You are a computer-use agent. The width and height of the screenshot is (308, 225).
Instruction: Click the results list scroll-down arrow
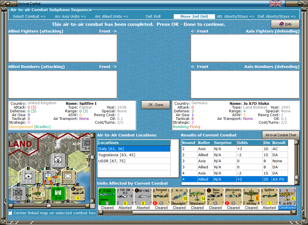[x=297, y=182]
